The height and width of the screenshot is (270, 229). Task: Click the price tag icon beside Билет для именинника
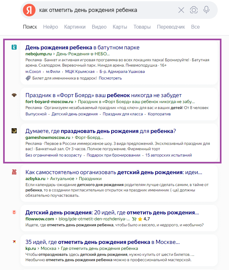pos(28,78)
